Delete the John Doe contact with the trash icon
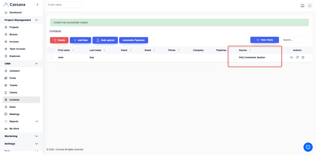This screenshot has height=155, width=316. 303,58
